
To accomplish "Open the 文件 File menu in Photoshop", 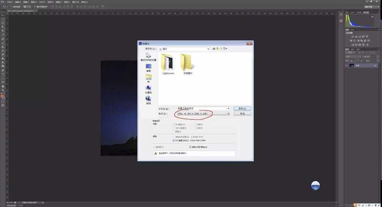I will point(10,2).
